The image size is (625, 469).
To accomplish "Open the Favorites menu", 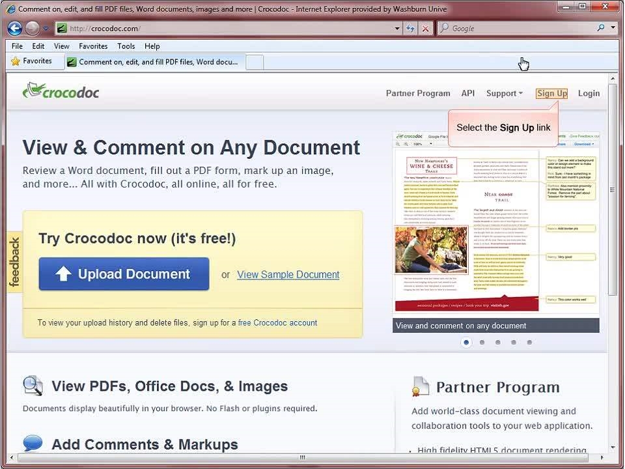I will (93, 46).
